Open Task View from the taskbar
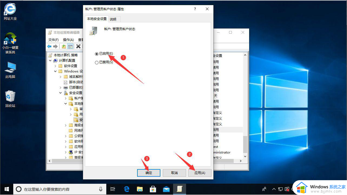 tap(113, 189)
